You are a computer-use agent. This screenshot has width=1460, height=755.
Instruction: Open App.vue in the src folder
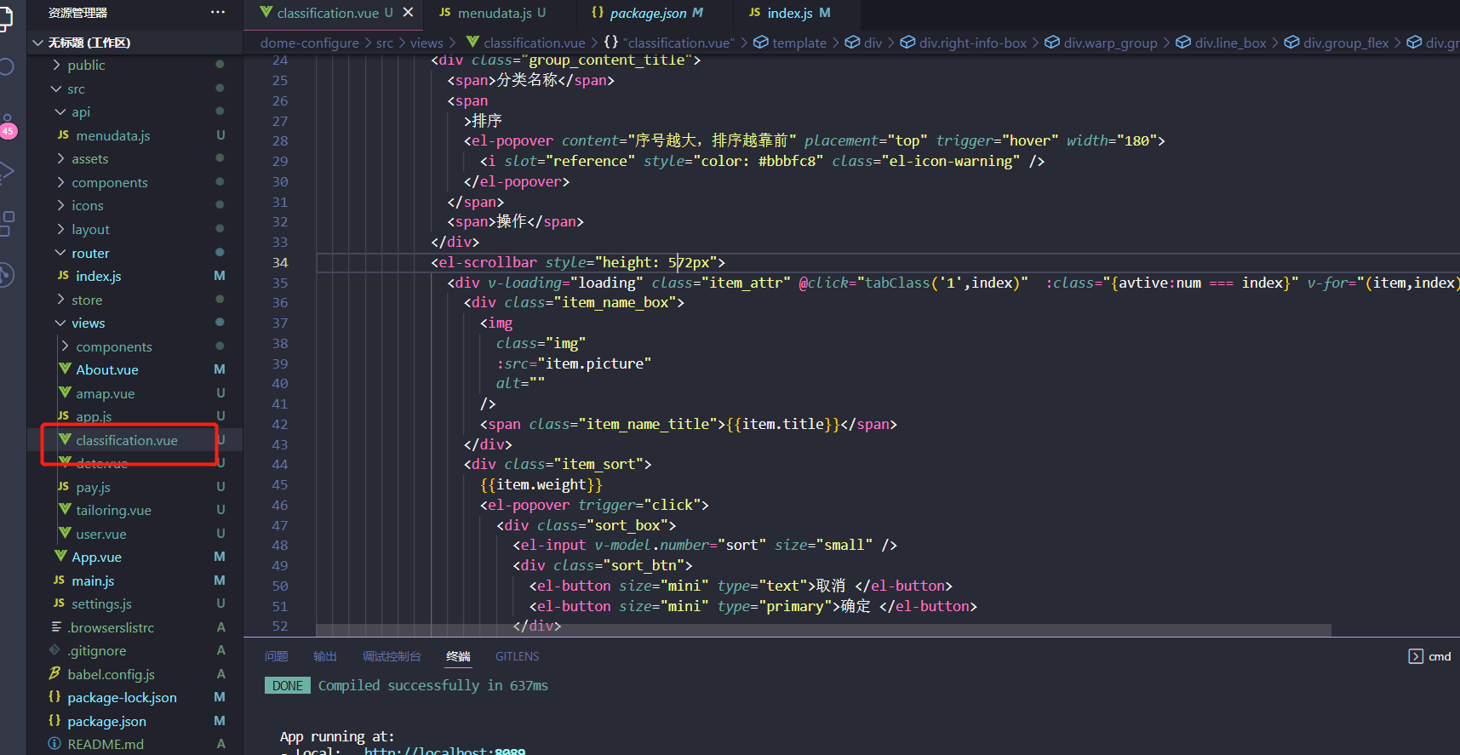pos(96,557)
